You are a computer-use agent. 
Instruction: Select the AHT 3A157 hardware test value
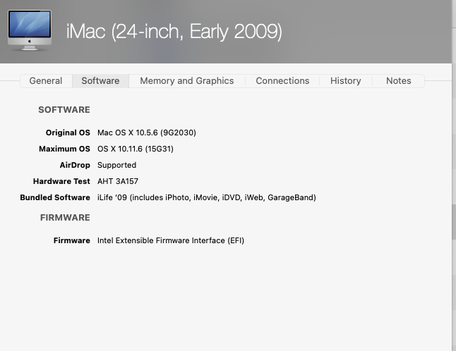(118, 181)
